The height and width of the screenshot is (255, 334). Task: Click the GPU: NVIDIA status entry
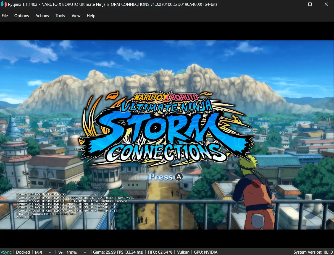205,252
